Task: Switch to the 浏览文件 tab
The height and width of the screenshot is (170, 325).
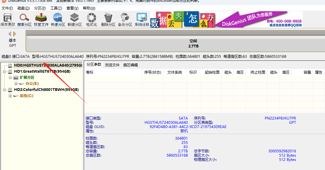Action: [112, 65]
